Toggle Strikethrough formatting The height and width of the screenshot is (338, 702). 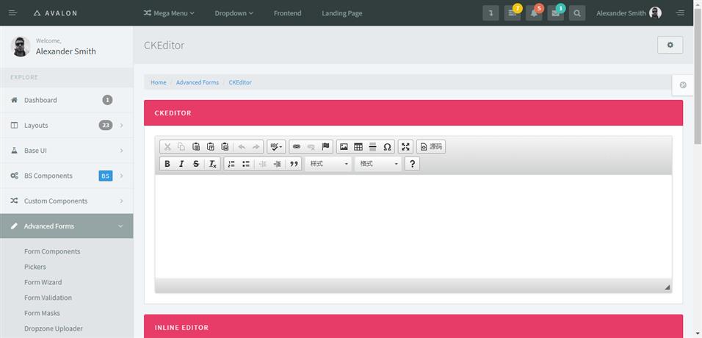click(x=195, y=164)
